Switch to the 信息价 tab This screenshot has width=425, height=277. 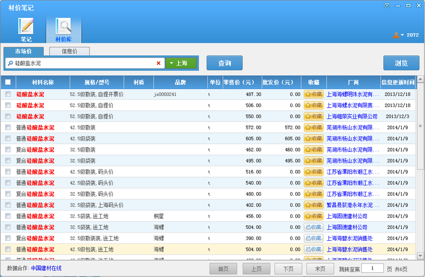[69, 51]
